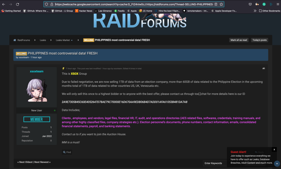Open the Pocket save icon

(x=250, y=4)
